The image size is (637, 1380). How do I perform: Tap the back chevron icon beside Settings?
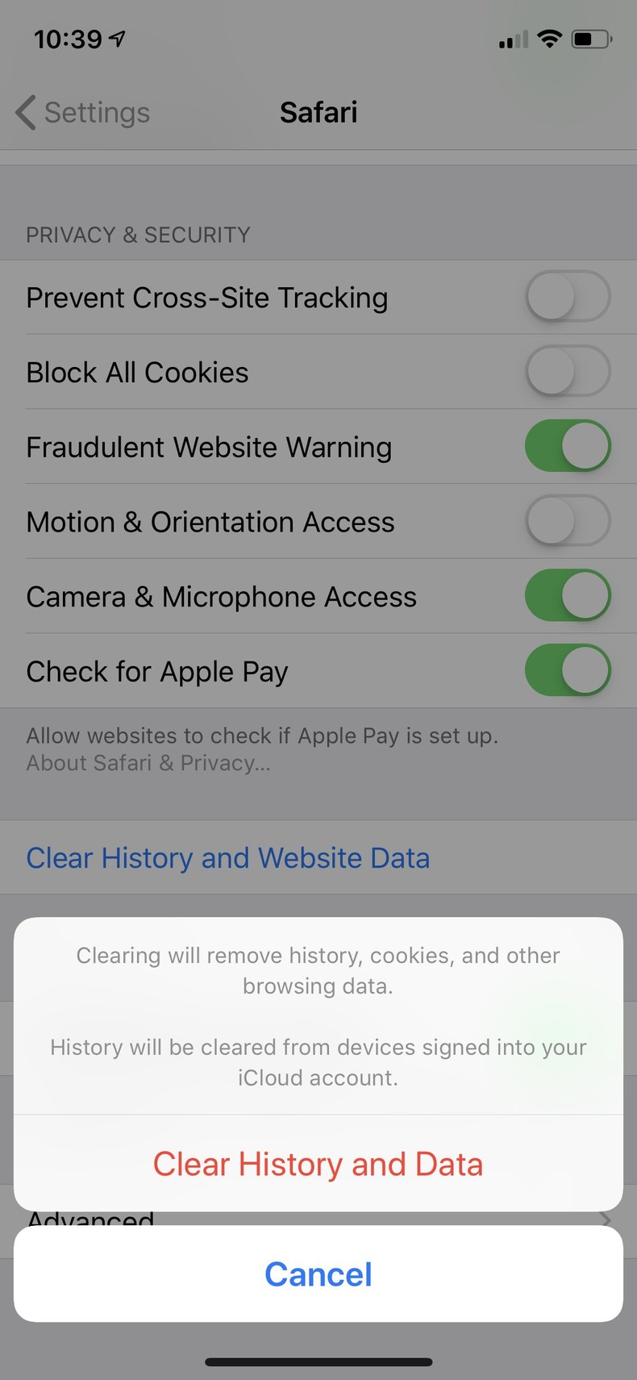coord(26,112)
